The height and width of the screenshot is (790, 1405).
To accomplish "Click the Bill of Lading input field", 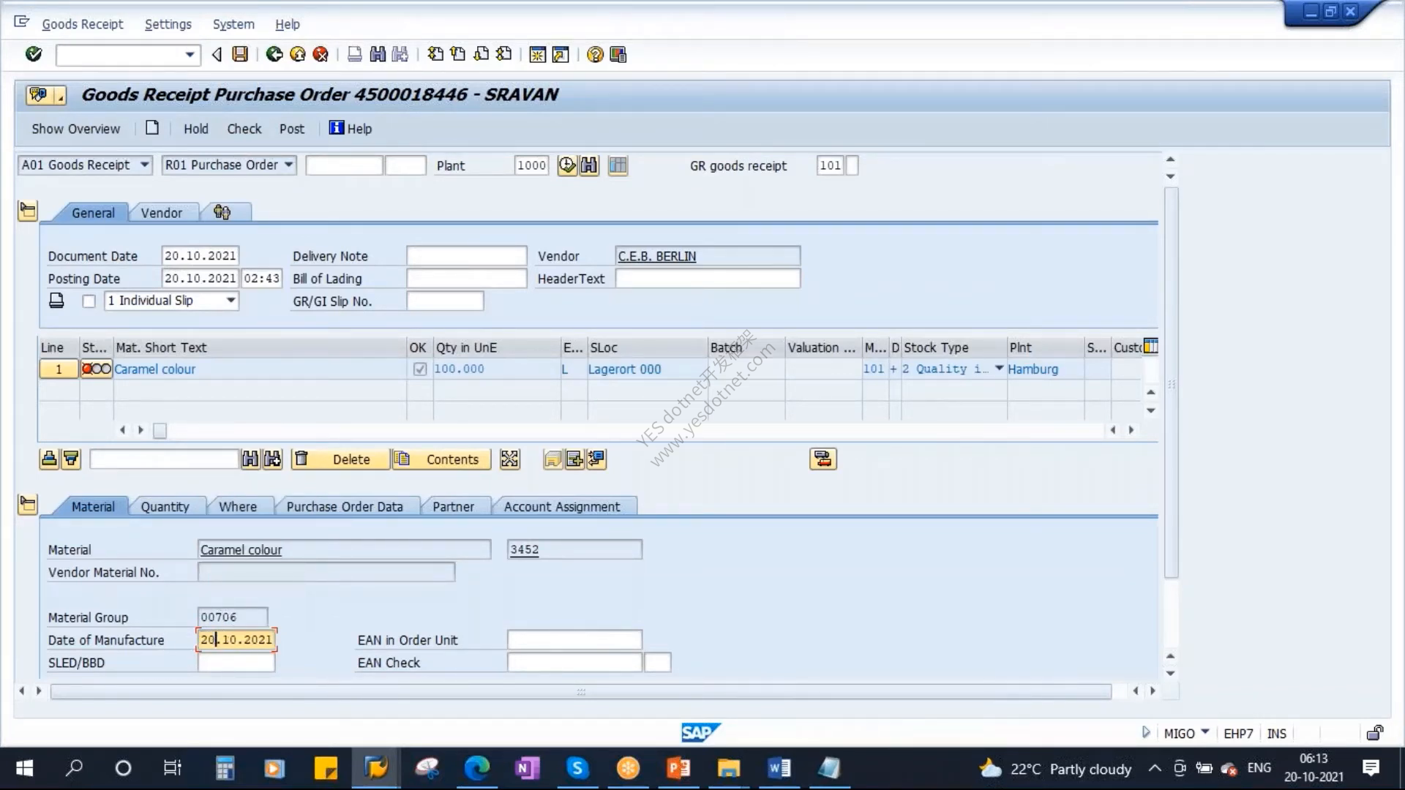I will [467, 279].
